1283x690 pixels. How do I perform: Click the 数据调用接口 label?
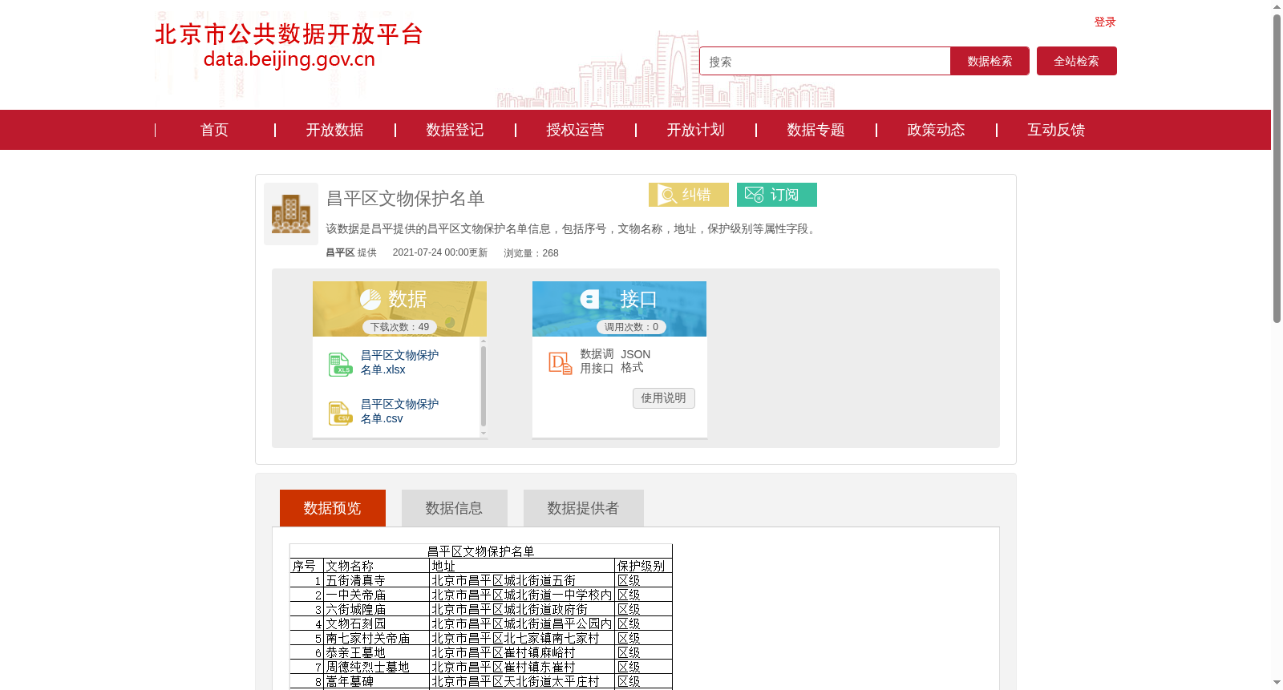[597, 361]
